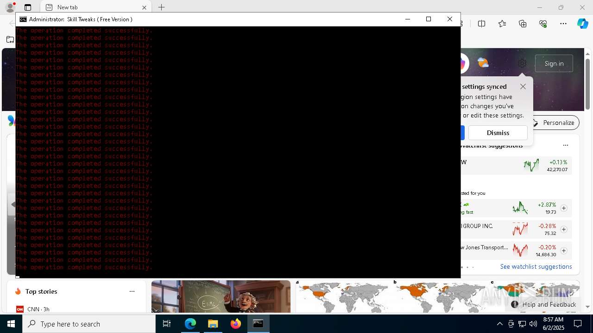Open File Explorer from taskbar
593x333 pixels.
pos(213,324)
